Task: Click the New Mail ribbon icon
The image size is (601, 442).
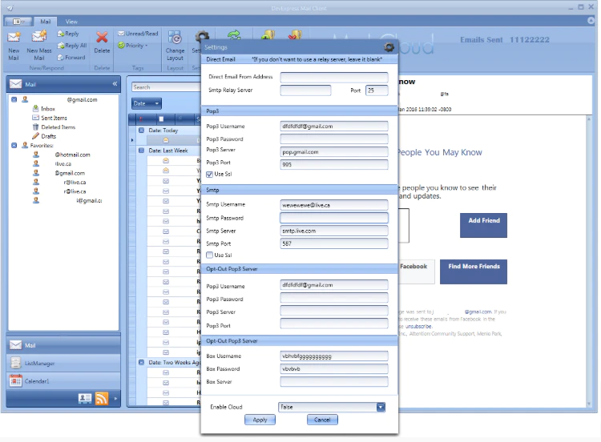Action: point(14,37)
